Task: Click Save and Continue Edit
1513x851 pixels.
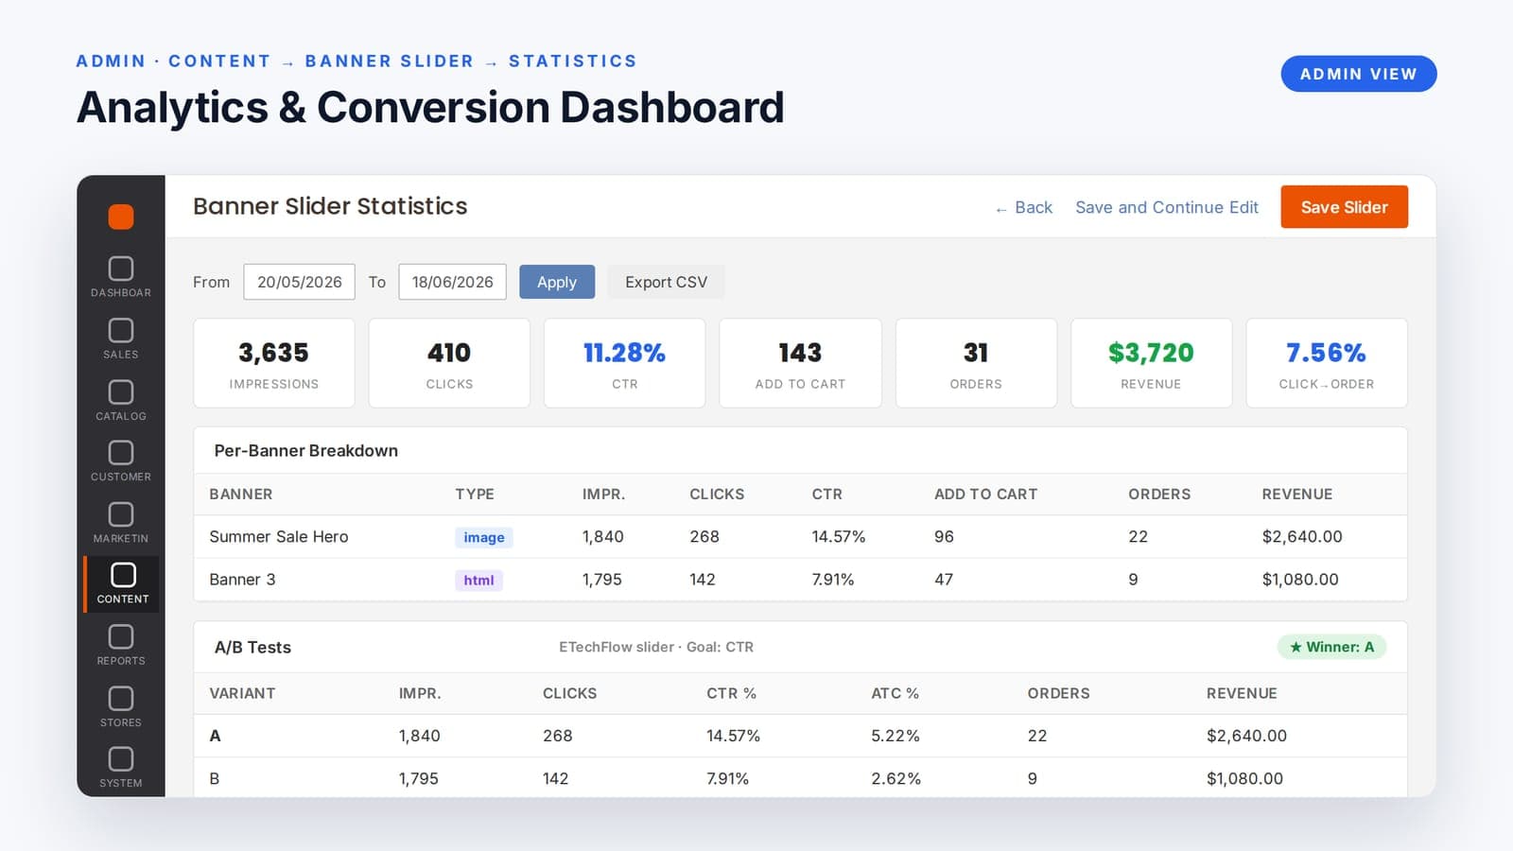Action: click(x=1167, y=207)
